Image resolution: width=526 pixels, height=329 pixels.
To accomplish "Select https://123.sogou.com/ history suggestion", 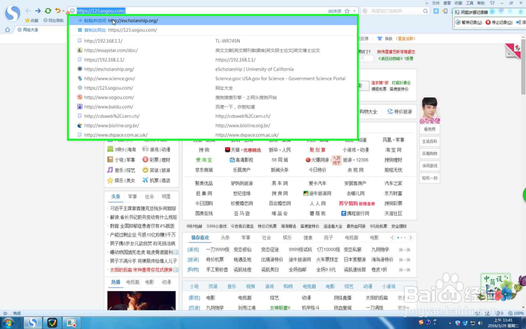I will tap(213, 88).
